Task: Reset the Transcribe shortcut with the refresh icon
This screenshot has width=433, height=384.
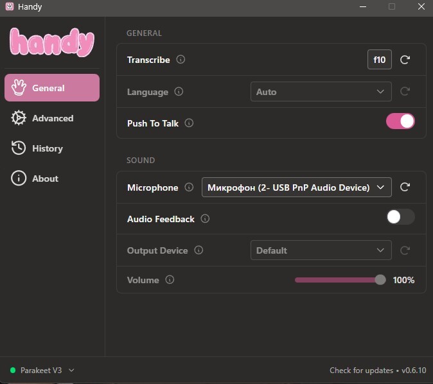Action: (405, 60)
